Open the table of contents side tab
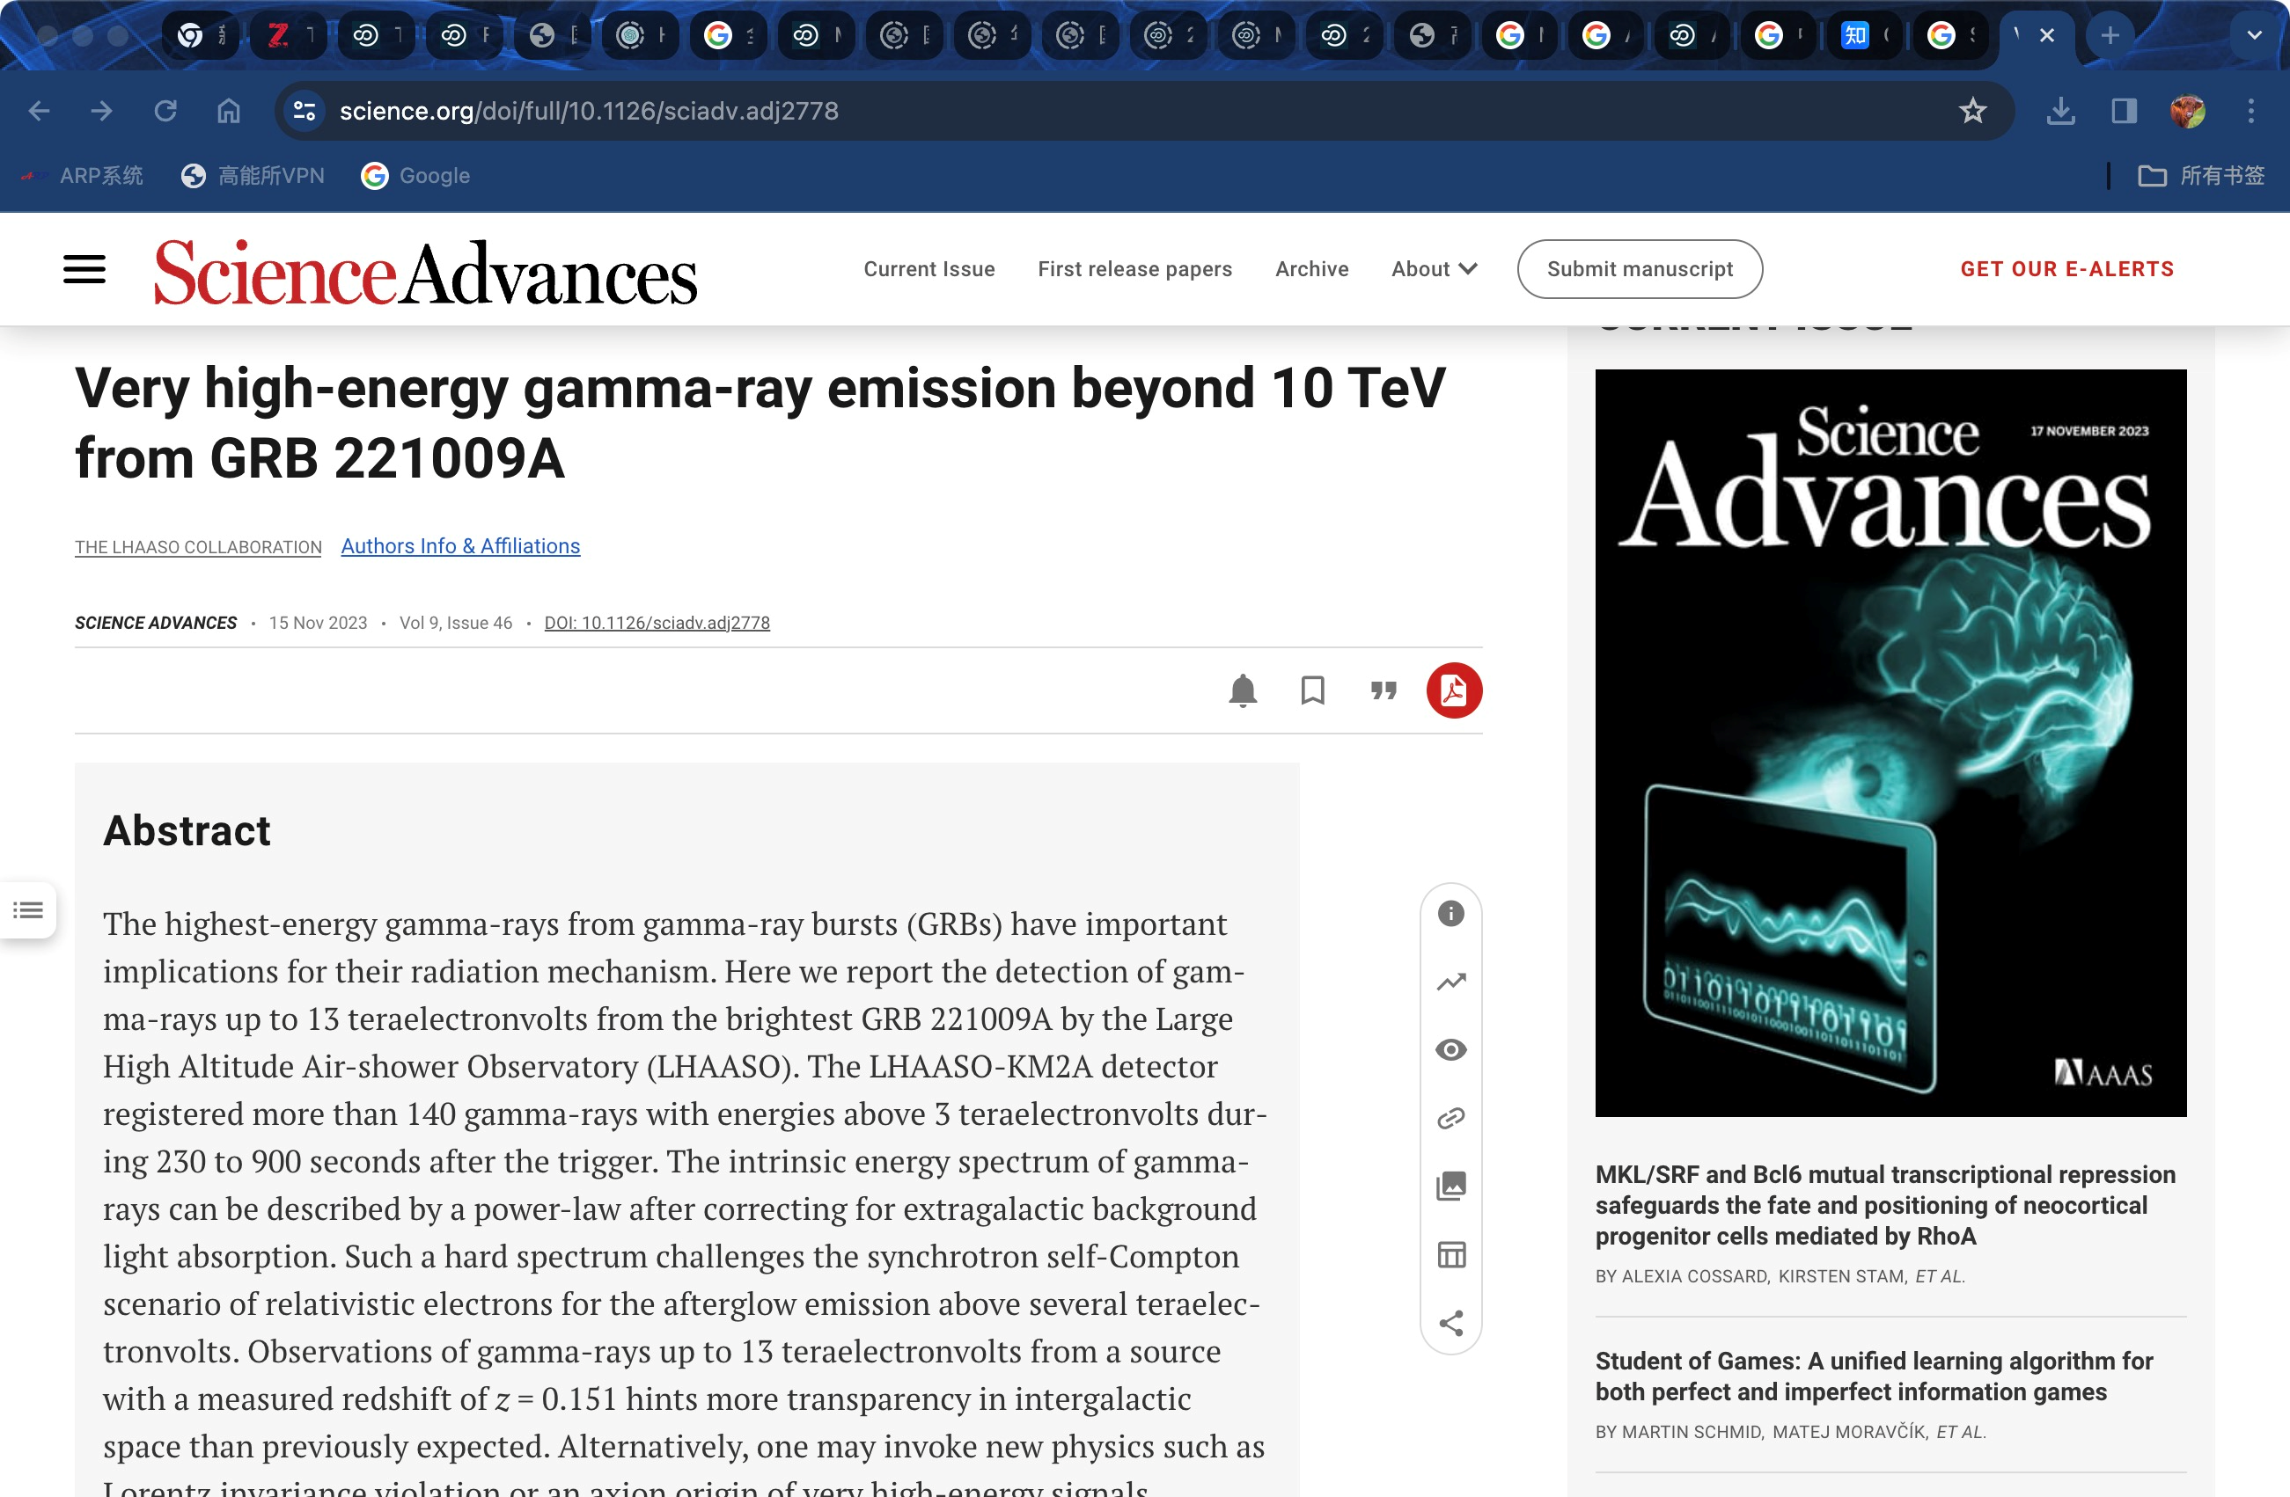 tap(28, 909)
